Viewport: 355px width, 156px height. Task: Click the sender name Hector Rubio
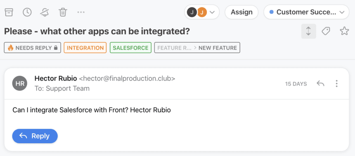pyautogui.click(x=55, y=79)
